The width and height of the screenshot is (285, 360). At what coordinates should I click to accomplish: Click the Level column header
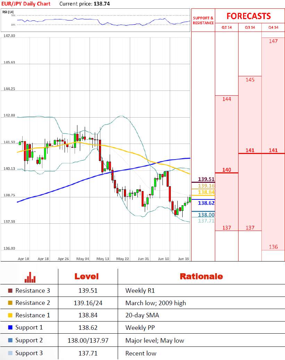pyautogui.click(x=87, y=276)
